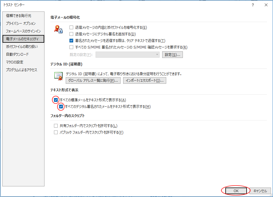Toggle デジタル署名されたメールをテキスト形式で表示する checkbox
The height and width of the screenshot is (197, 273).
(61, 107)
